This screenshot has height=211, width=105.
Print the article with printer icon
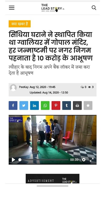(x=77, y=105)
